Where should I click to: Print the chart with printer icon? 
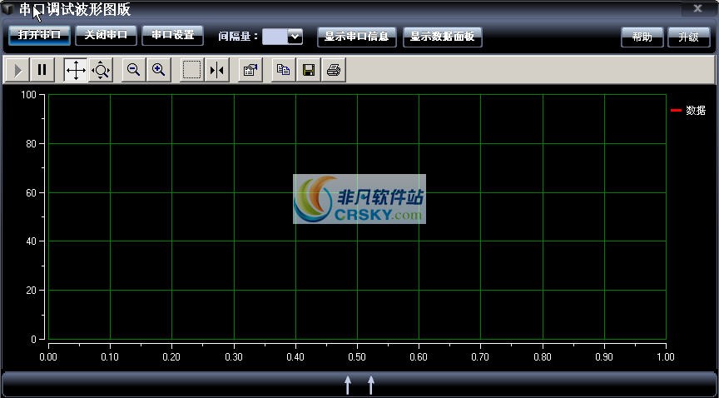(334, 70)
